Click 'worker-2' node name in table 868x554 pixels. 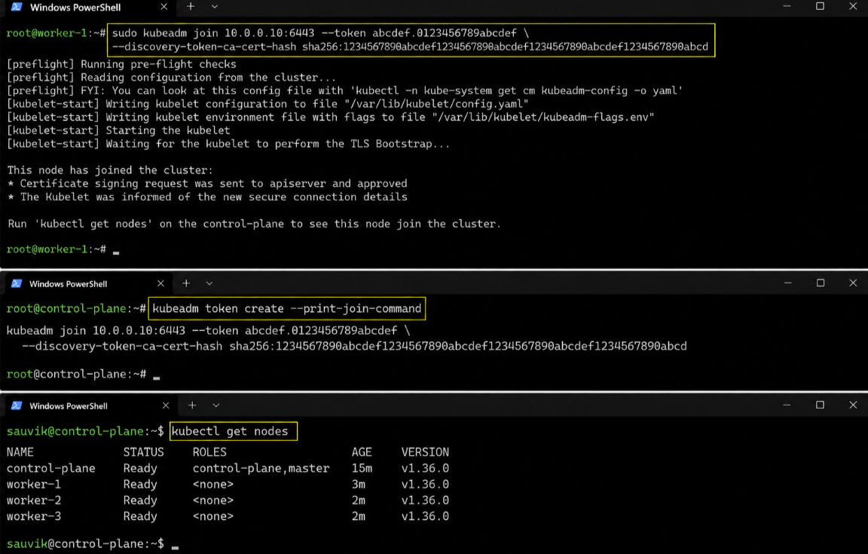[34, 500]
